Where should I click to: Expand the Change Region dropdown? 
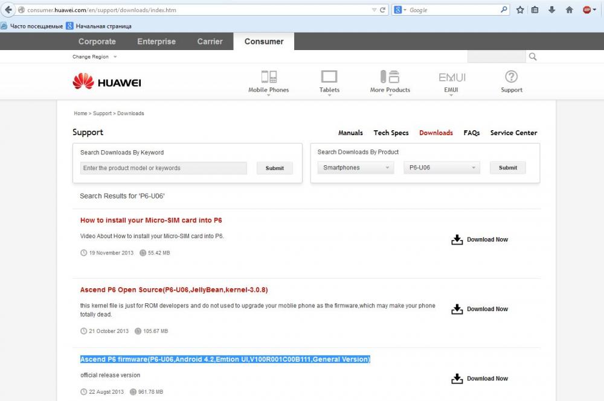(95, 57)
